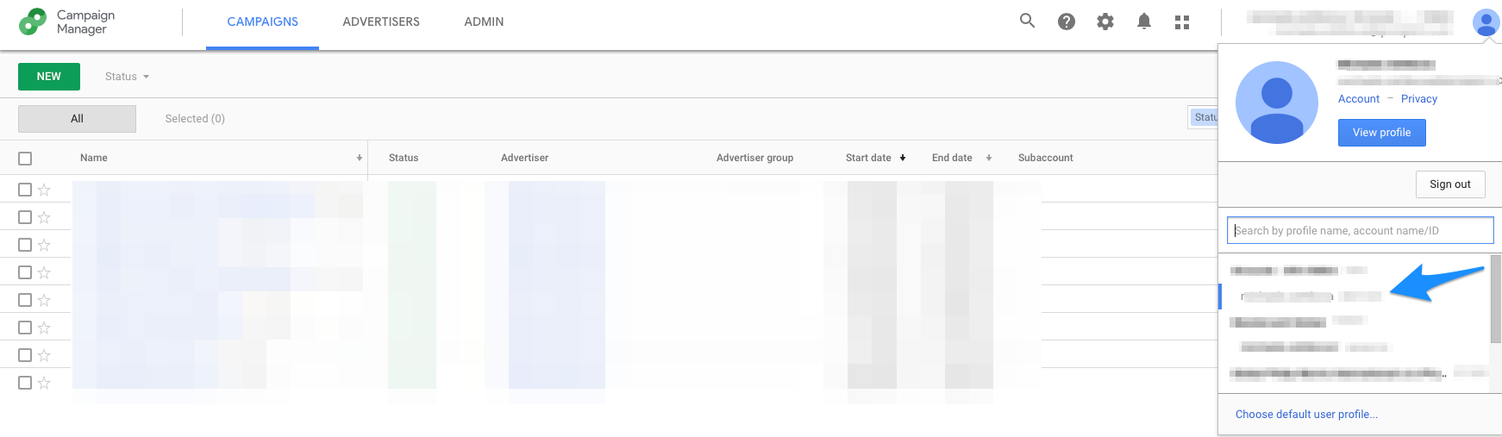Switch to the Advertisers tab

[381, 22]
